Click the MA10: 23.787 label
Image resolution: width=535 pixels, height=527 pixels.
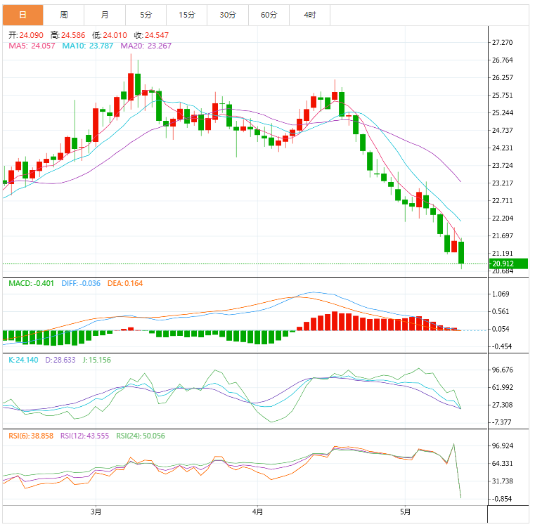pos(87,46)
